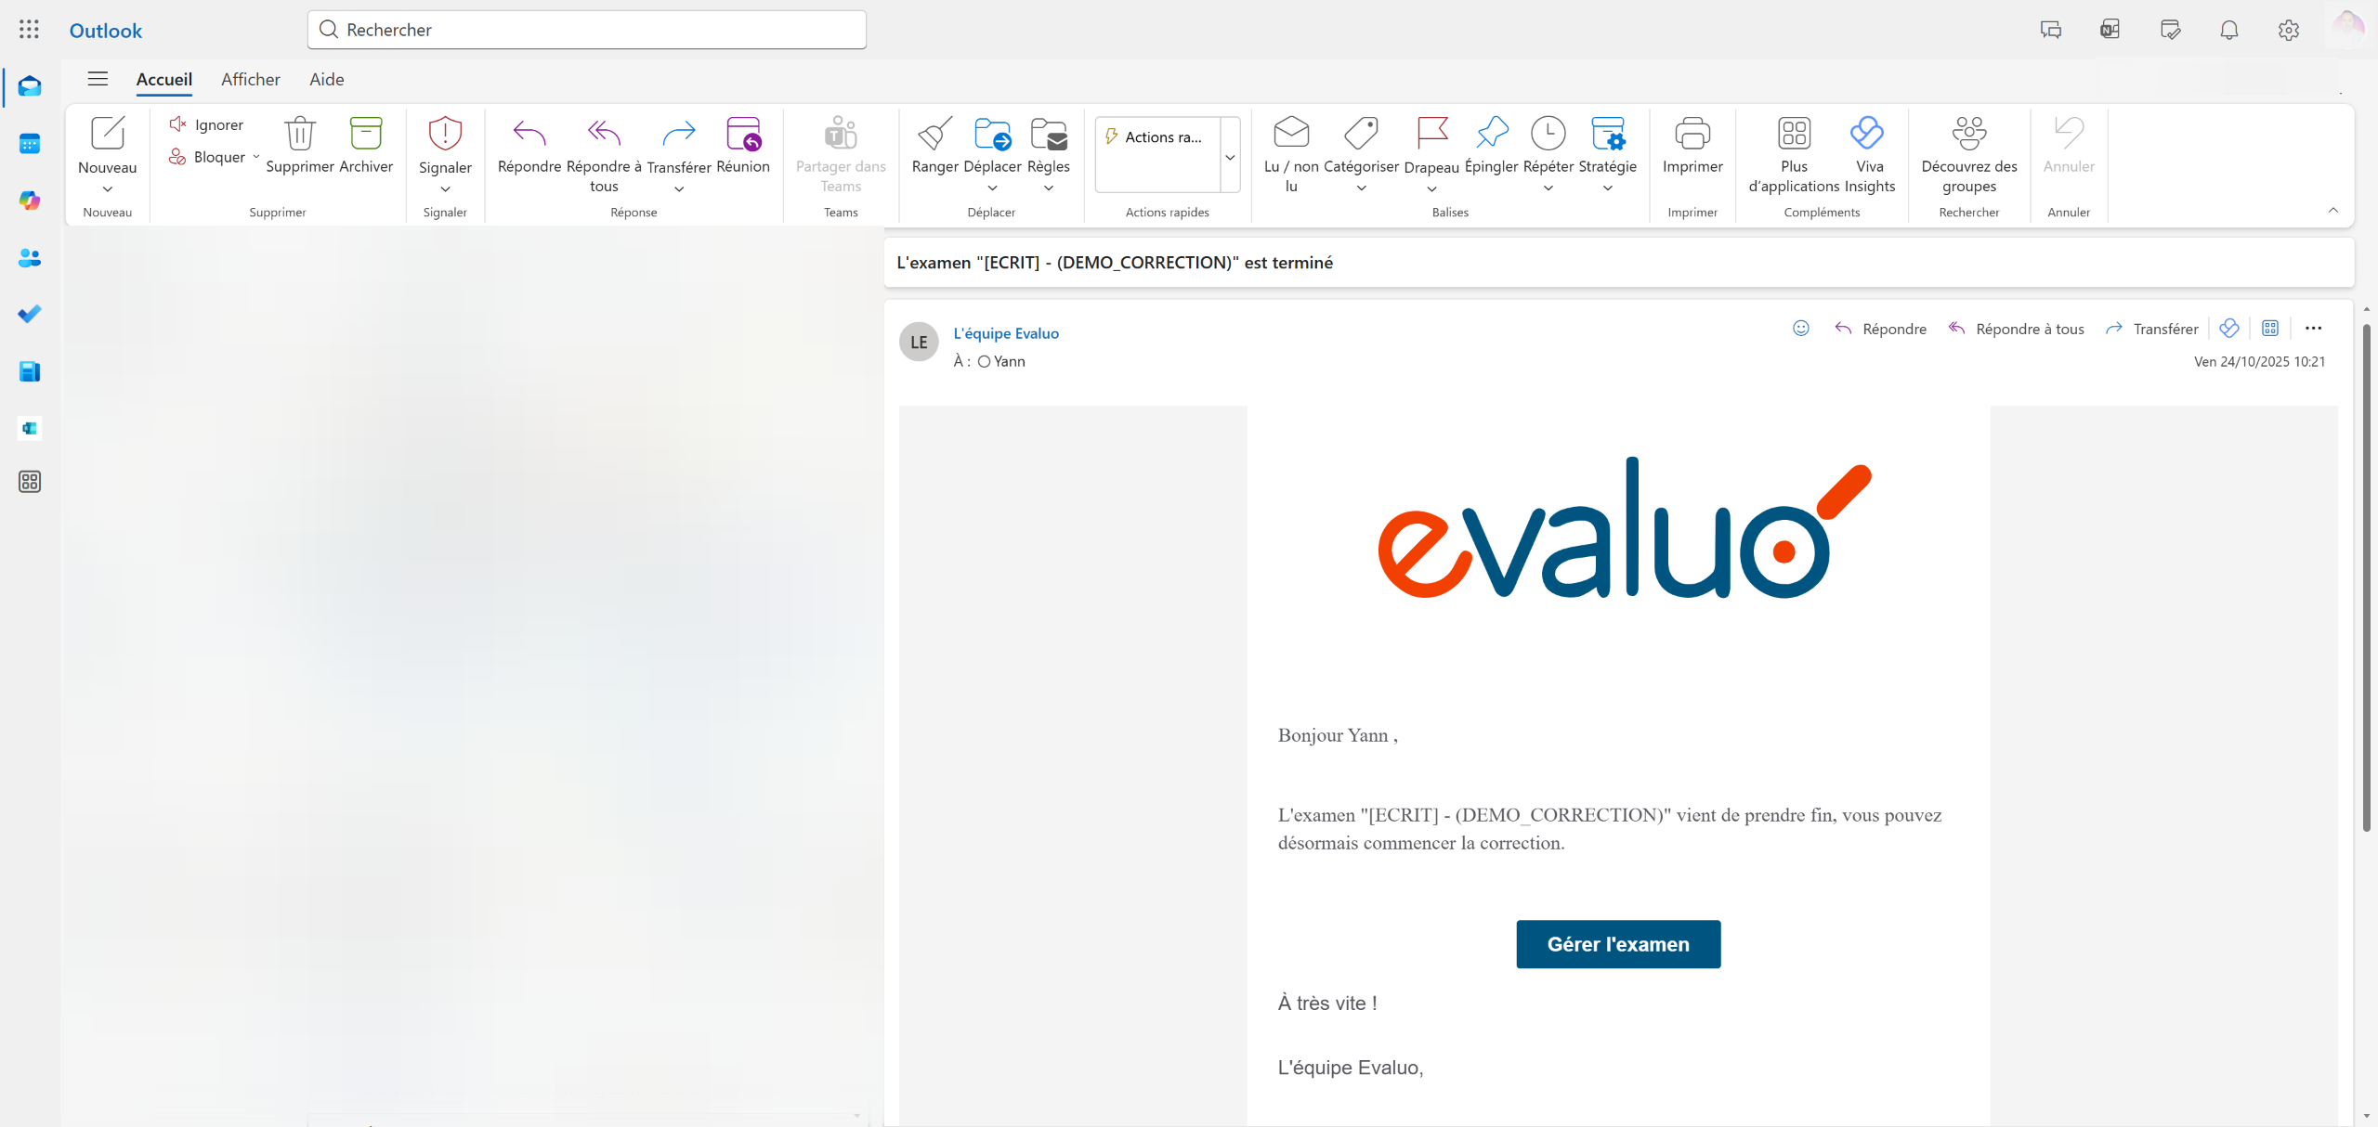The height and width of the screenshot is (1127, 2378).
Task: Open the notifications bell icon
Action: 2228,30
